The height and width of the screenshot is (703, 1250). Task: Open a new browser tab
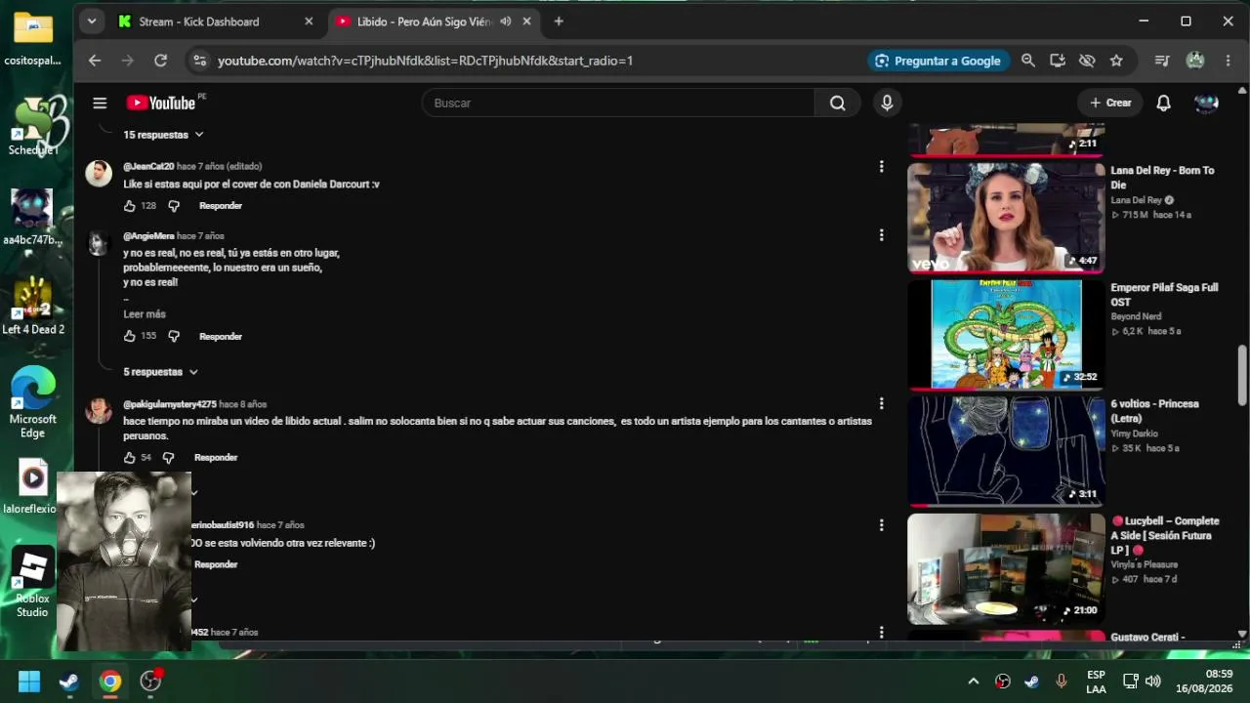[559, 21]
